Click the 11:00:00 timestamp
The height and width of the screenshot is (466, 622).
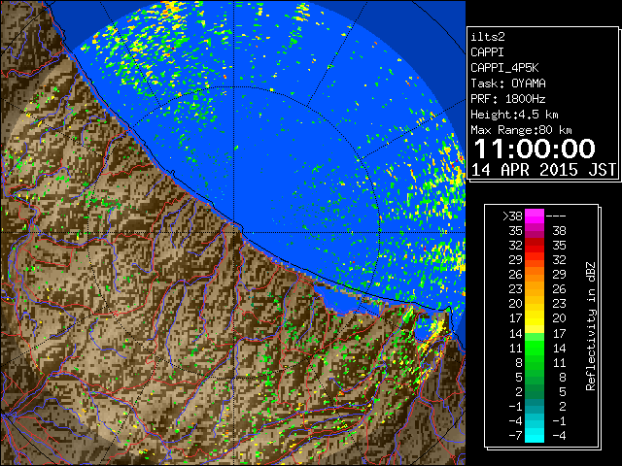pyautogui.click(x=535, y=149)
